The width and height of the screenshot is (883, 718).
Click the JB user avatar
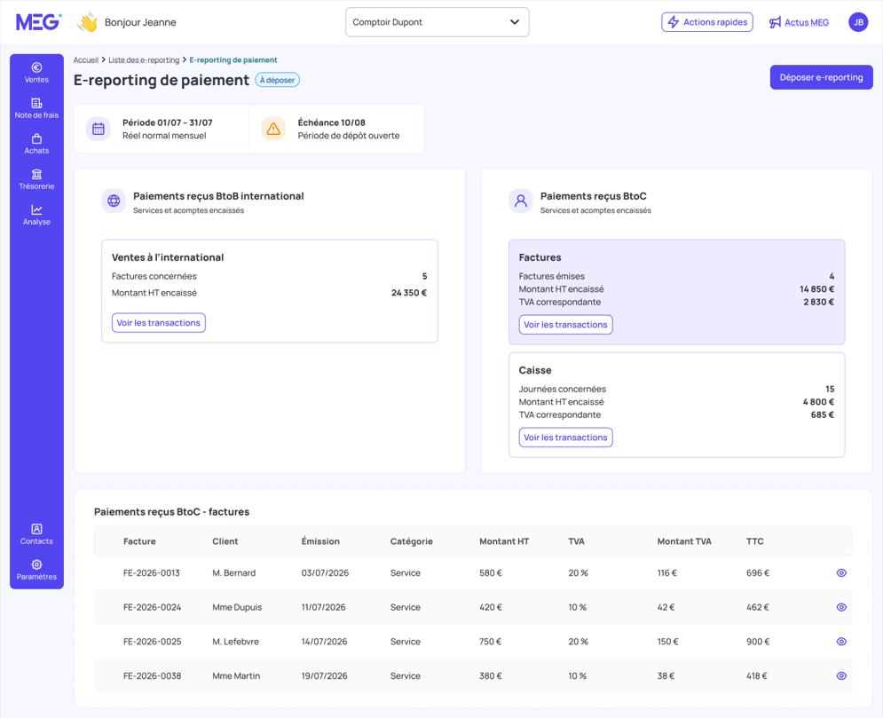858,22
